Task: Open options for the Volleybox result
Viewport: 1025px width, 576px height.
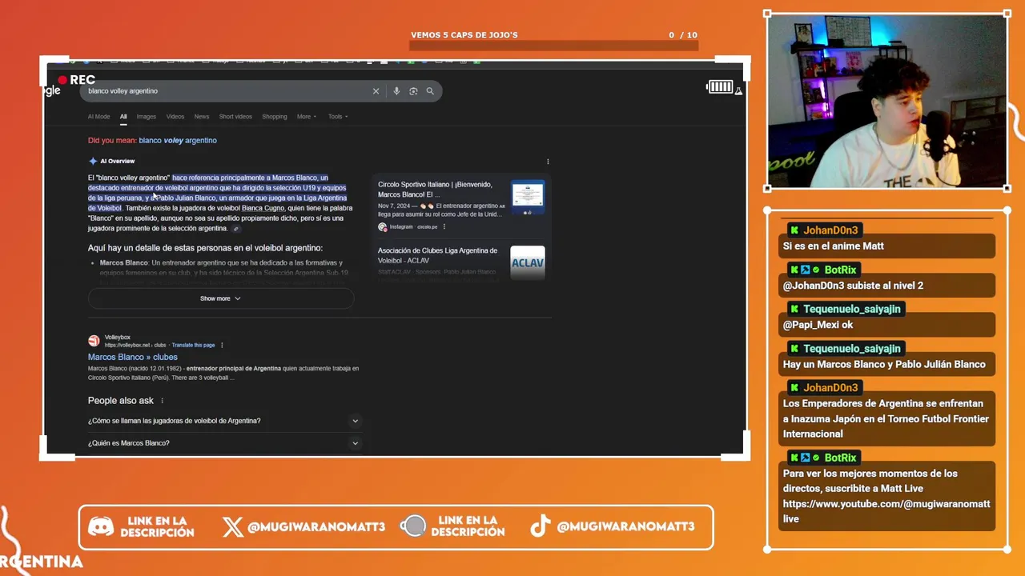Action: [222, 345]
